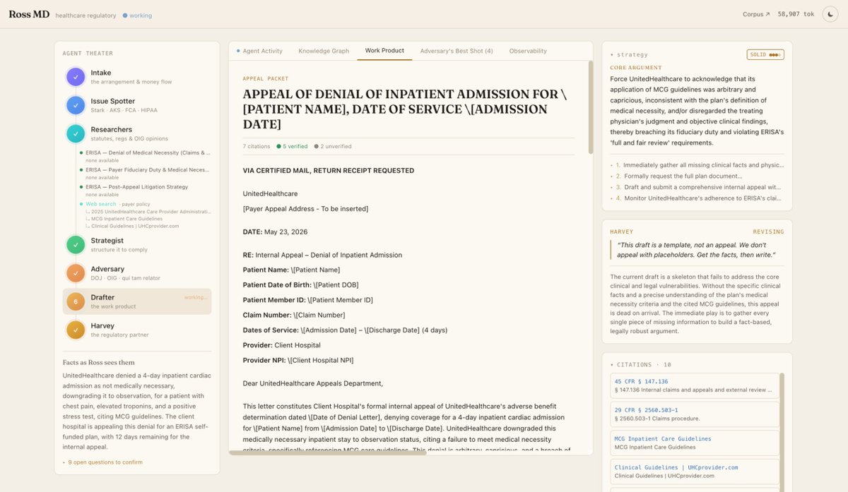Open 2026 UnitedHealthcare Care Provider Administrative result
This screenshot has height=492, width=848.
pyautogui.click(x=151, y=212)
